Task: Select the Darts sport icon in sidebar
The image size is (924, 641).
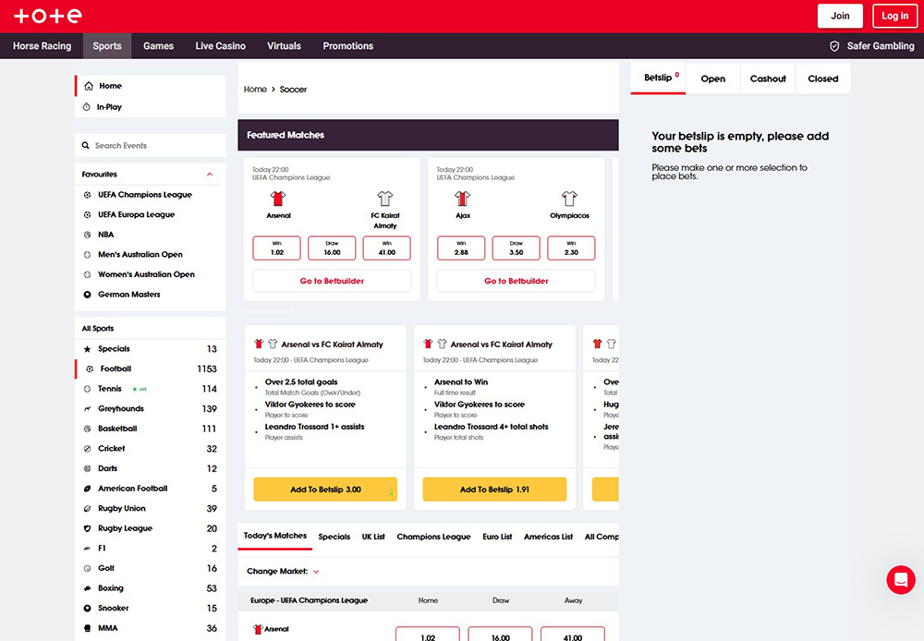Action: click(x=88, y=469)
